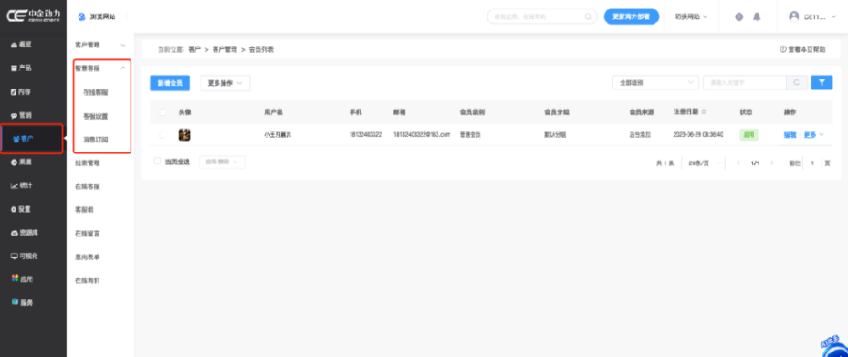Screen dimensions: 848x357
Task: Click the blue funnel filter button
Action: coord(822,83)
